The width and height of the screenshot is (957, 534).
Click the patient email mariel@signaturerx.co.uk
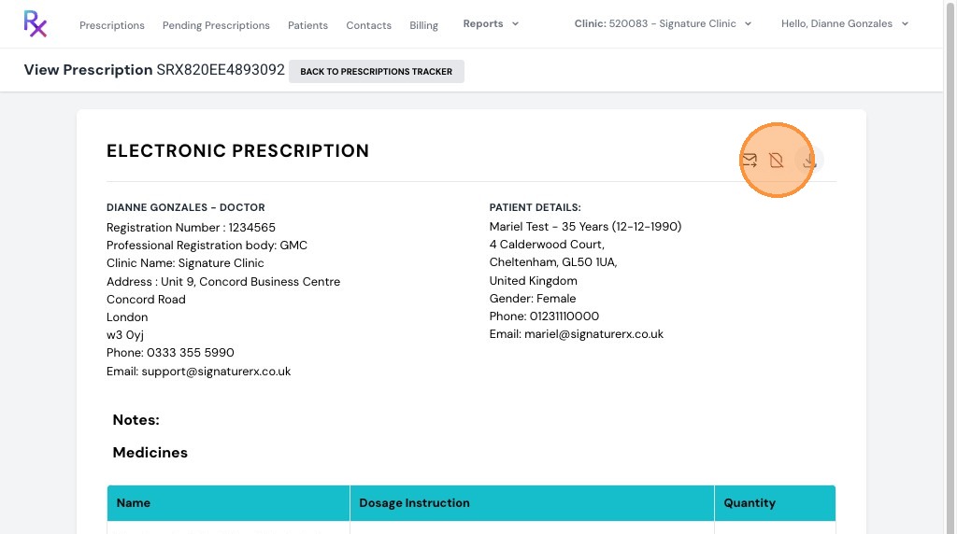click(x=593, y=334)
